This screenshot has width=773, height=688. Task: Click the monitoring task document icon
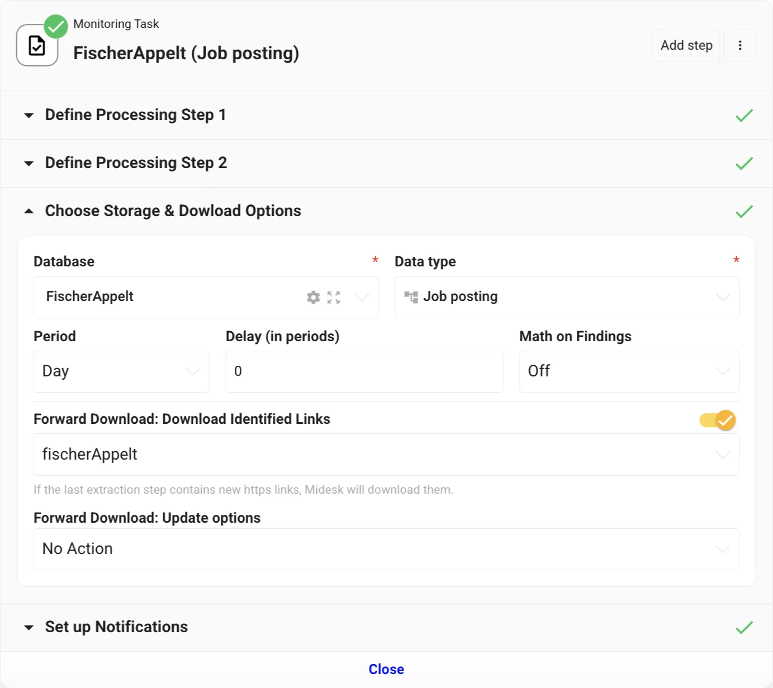(x=37, y=46)
